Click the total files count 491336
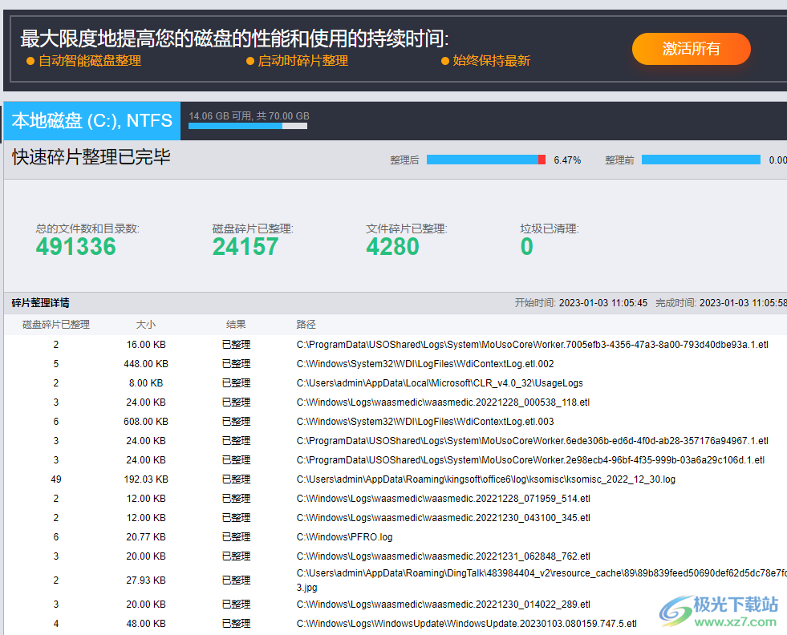The width and height of the screenshot is (787, 635). click(75, 247)
